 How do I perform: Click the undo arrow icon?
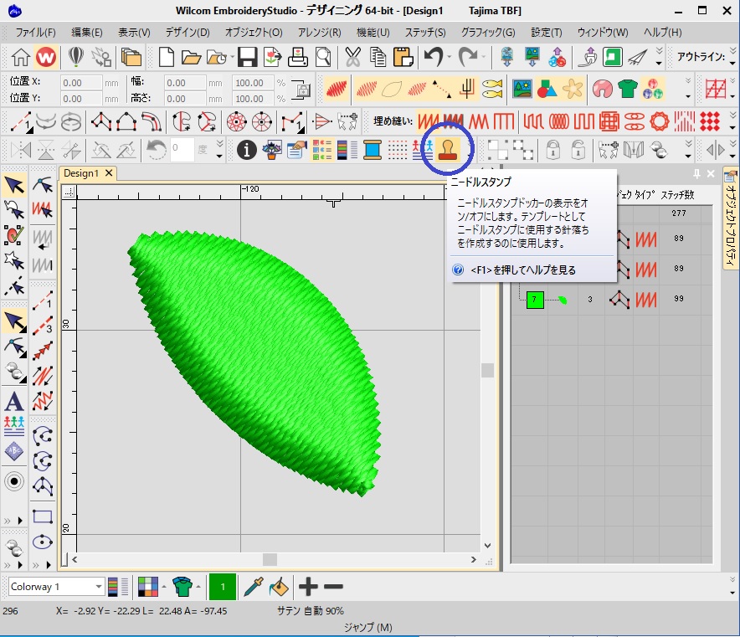(433, 58)
